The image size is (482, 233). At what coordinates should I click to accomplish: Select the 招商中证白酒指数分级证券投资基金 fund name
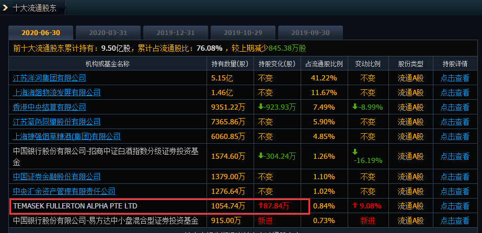(x=106, y=156)
